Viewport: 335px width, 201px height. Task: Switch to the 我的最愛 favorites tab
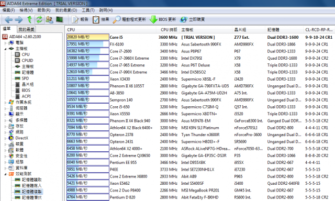26,29
